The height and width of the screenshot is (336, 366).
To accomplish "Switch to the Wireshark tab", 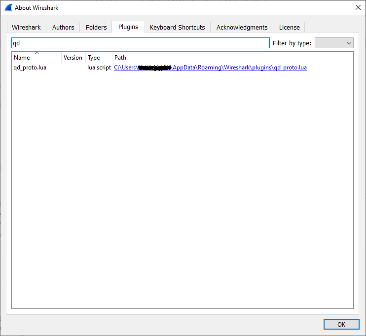I will click(x=26, y=27).
